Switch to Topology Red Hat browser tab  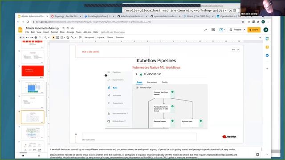coord(66,16)
